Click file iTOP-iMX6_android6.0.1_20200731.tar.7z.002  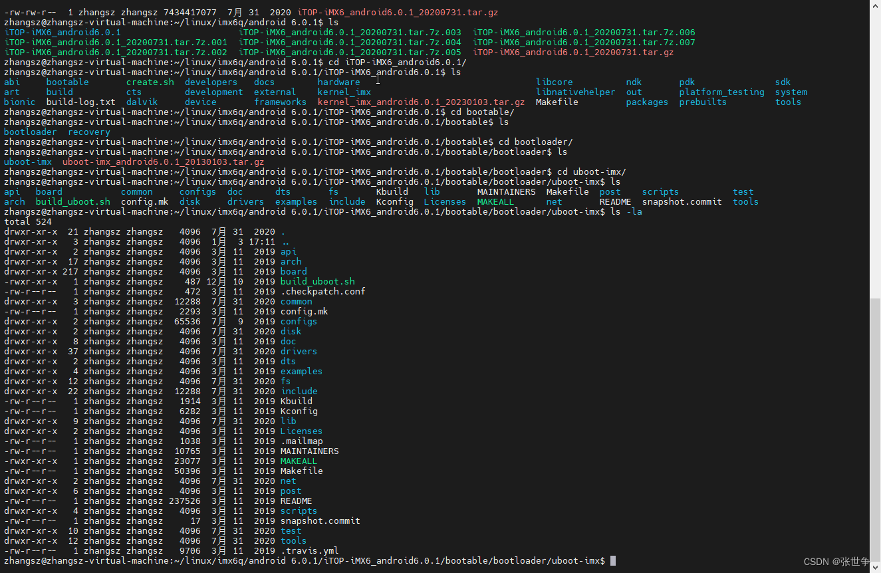(x=116, y=53)
